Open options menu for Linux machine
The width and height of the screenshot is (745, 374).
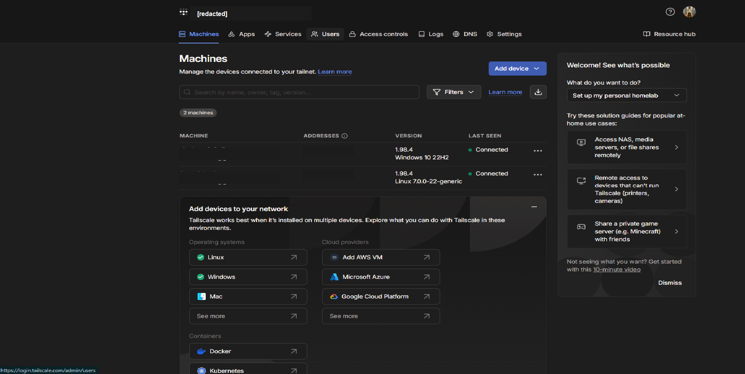click(x=538, y=175)
